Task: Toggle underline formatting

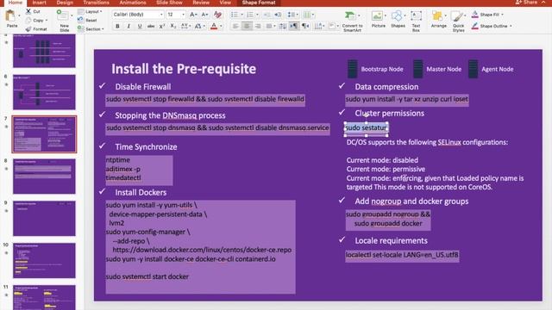Action: coord(140,27)
